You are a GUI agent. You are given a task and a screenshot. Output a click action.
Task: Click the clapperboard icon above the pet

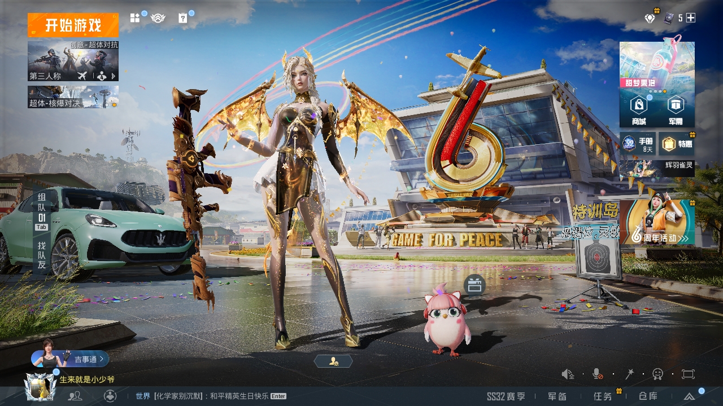[x=474, y=285]
